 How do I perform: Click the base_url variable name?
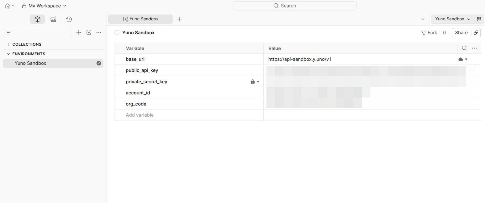tap(135, 59)
